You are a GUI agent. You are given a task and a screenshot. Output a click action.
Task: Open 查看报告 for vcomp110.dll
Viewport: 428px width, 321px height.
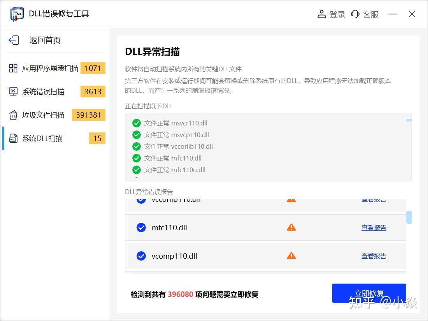[374, 256]
